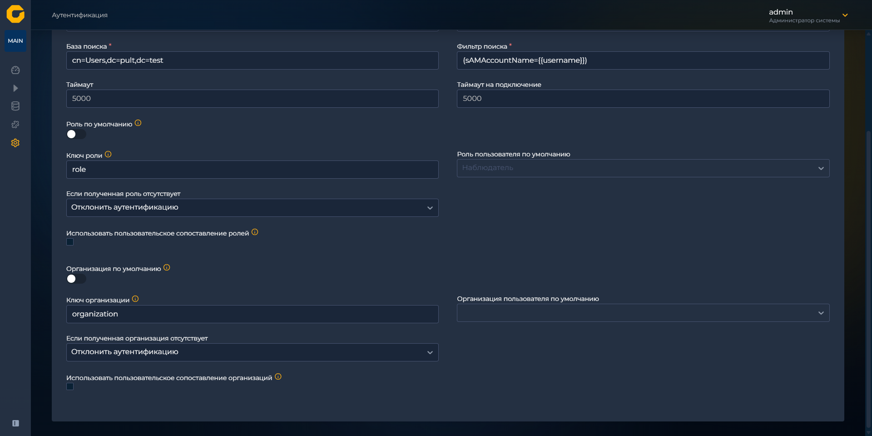Click the 'Аутентификация' page title
This screenshot has width=872, height=436.
(79, 15)
